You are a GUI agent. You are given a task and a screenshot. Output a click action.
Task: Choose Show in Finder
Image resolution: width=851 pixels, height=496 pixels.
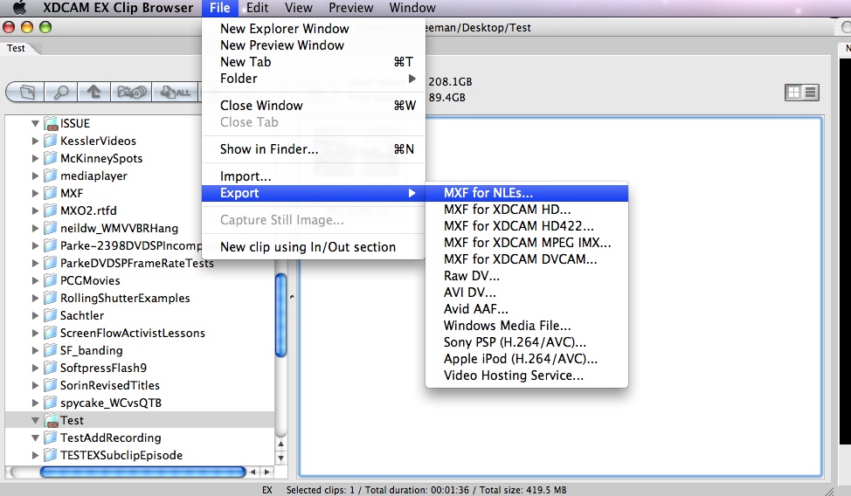(x=313, y=149)
